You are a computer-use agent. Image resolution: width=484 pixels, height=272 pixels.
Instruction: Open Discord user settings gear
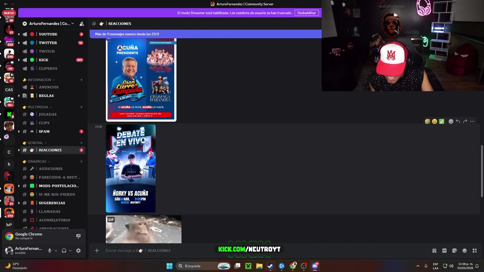pyautogui.click(x=78, y=250)
